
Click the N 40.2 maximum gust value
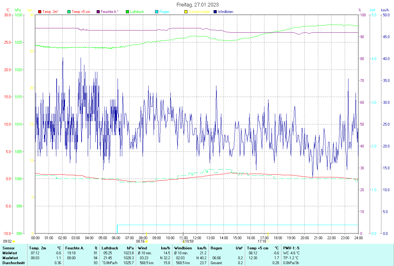tap(201, 258)
